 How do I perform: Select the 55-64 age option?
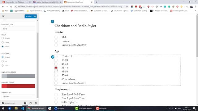tap(56, 75)
